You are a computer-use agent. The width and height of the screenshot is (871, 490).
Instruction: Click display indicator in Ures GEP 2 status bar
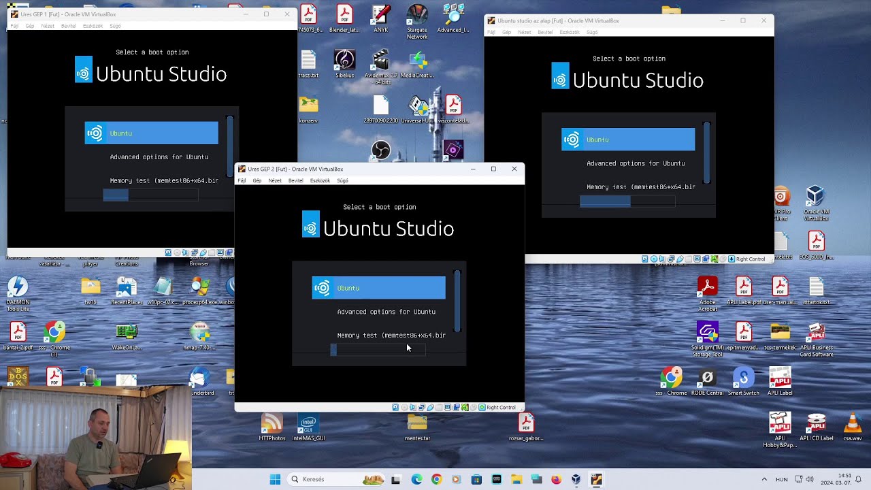point(448,407)
